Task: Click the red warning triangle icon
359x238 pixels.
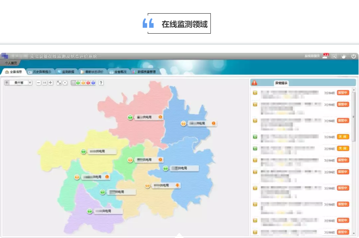Action: coord(254,83)
